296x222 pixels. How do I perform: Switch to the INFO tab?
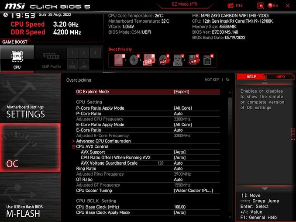point(280,76)
